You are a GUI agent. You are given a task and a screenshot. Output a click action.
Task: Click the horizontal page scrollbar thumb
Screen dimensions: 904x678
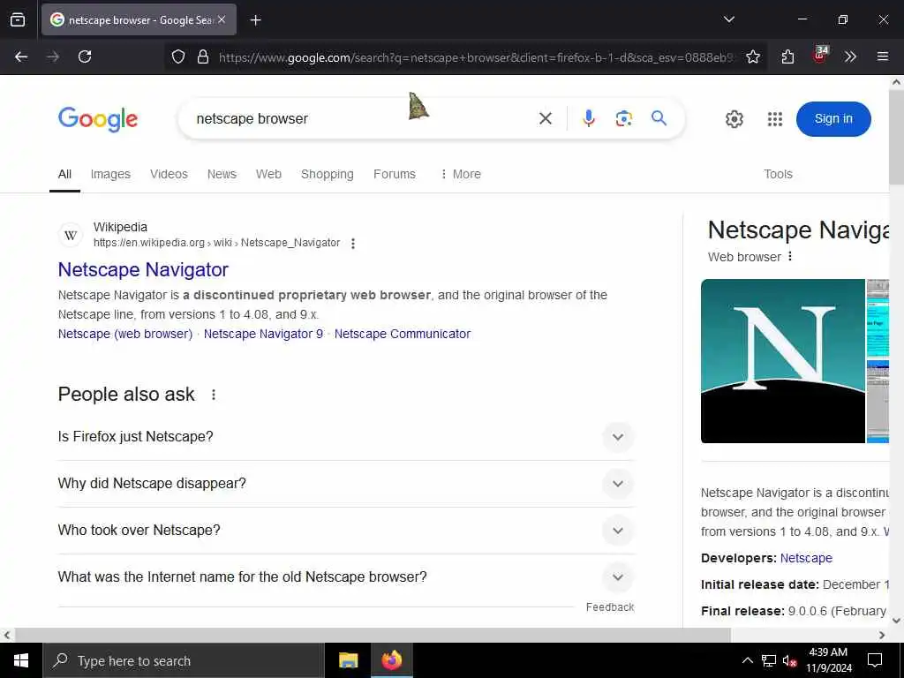[x=373, y=635]
